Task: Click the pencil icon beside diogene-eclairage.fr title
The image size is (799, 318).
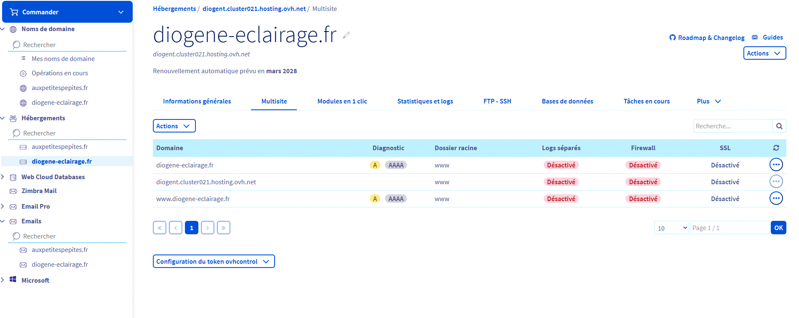Action: (x=346, y=35)
